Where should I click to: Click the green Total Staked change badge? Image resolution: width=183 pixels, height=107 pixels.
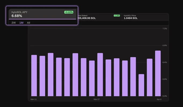tap(117, 16)
